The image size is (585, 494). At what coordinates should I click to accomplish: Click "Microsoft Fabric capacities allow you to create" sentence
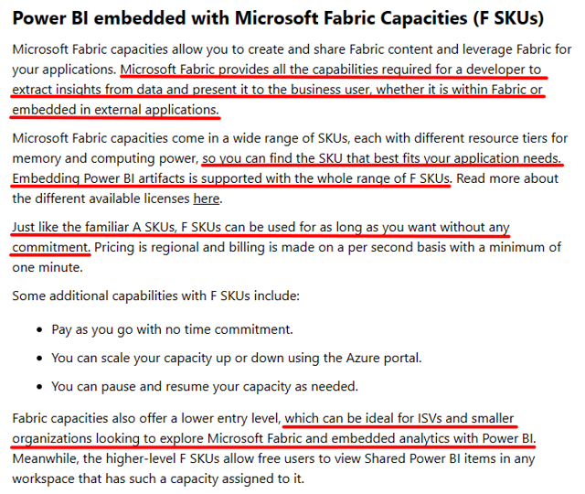click(183, 48)
